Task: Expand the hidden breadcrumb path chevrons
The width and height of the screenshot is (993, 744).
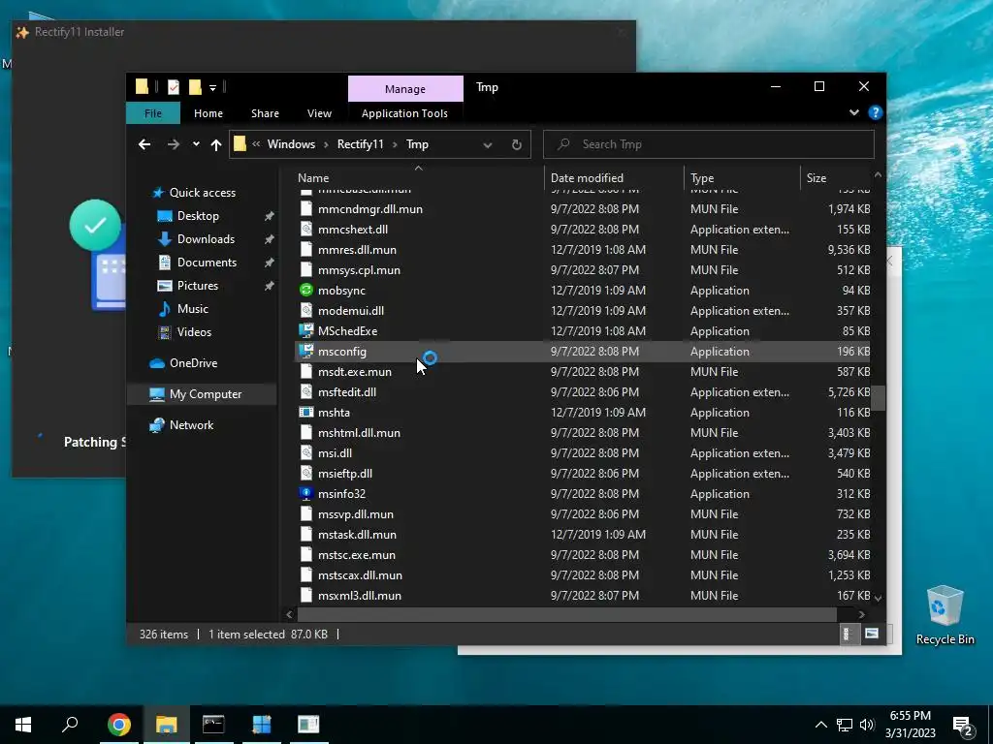Action: click(x=256, y=144)
